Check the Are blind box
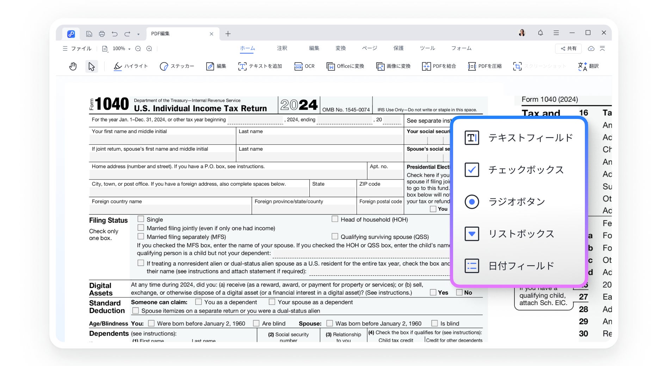 [x=256, y=323]
